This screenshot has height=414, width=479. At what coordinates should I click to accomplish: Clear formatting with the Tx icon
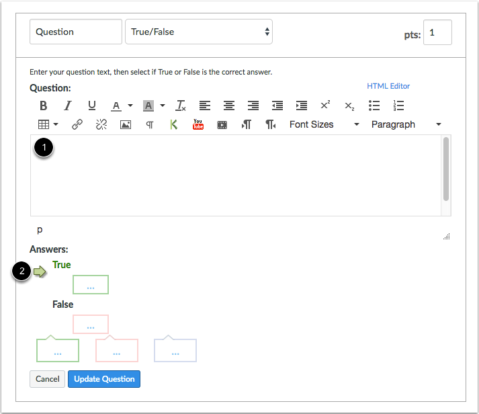click(180, 106)
